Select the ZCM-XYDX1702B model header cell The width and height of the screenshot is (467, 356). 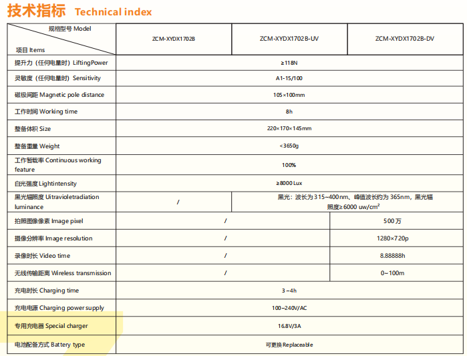pyautogui.click(x=173, y=39)
